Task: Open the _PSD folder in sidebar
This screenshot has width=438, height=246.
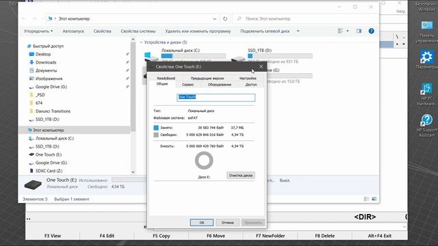Action: [x=40, y=95]
